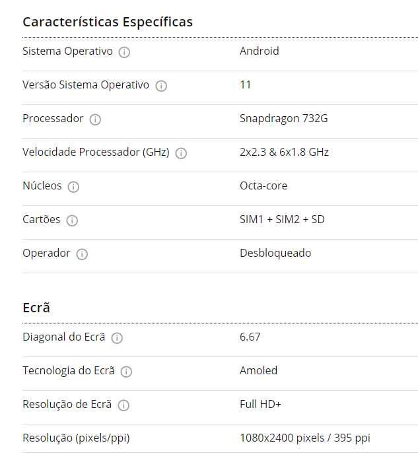Click info icon beside Resolução de Ecrã

123,405
